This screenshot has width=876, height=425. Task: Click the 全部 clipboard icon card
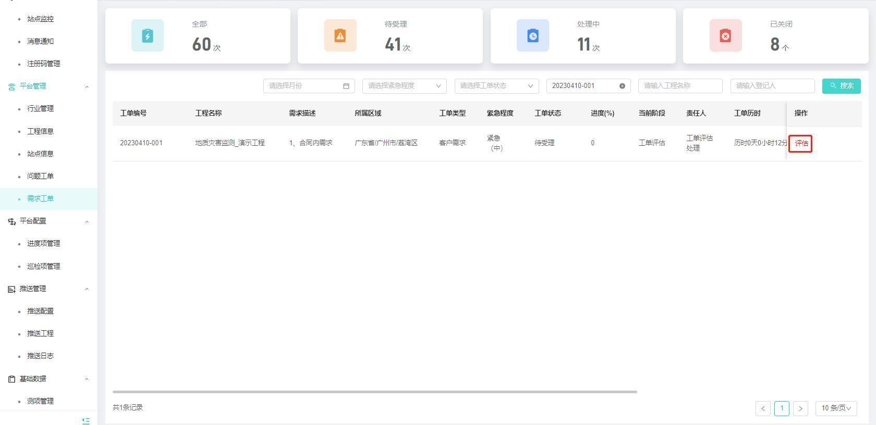148,35
